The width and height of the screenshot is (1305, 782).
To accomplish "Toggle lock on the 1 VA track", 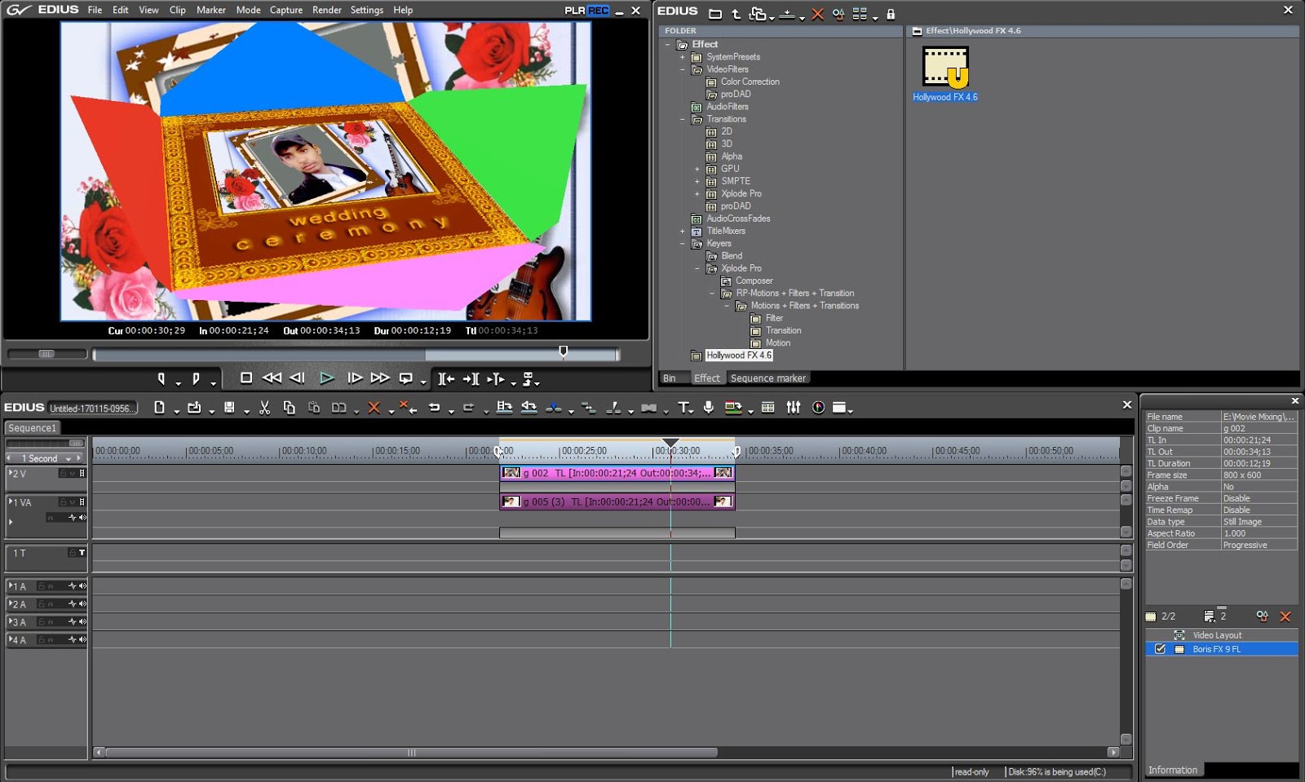I will [x=63, y=502].
